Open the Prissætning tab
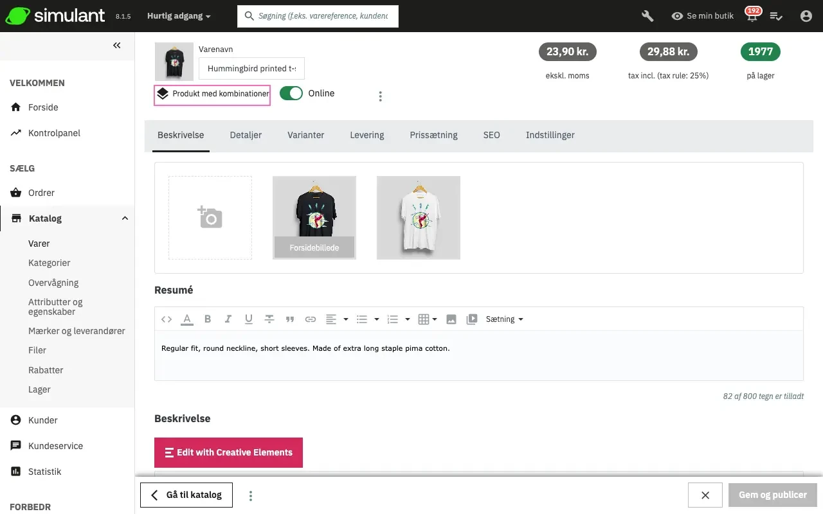Image resolution: width=823 pixels, height=514 pixels. click(x=433, y=135)
